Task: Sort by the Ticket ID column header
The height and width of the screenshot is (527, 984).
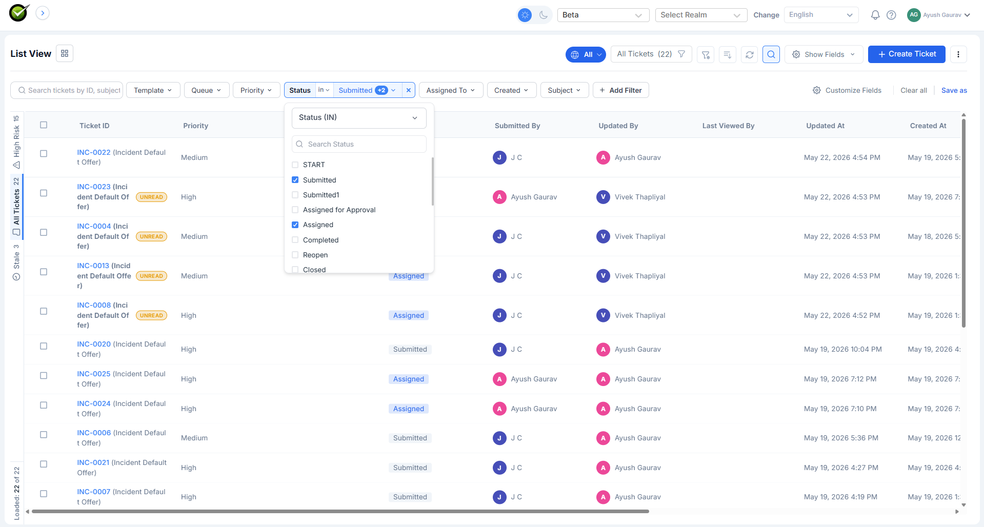Action: [x=94, y=126]
